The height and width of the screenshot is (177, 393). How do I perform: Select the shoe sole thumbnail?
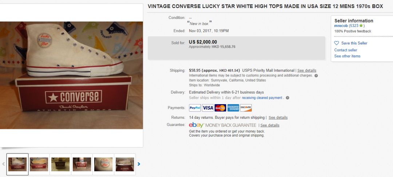coord(39,164)
